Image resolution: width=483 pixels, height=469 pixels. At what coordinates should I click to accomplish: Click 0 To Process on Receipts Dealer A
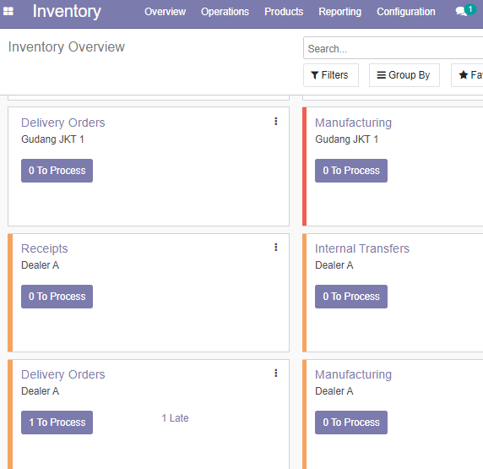(57, 297)
